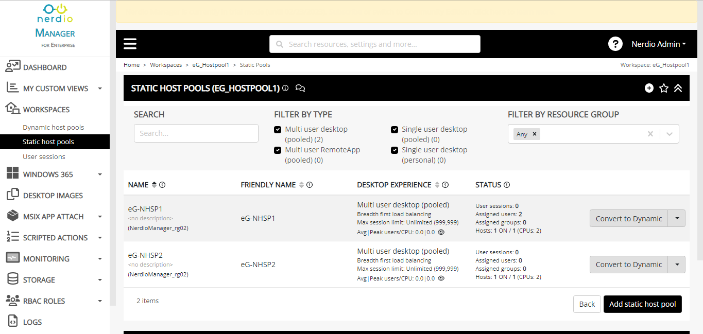
Task: Open resource group filter dropdown chevron
Action: point(670,134)
